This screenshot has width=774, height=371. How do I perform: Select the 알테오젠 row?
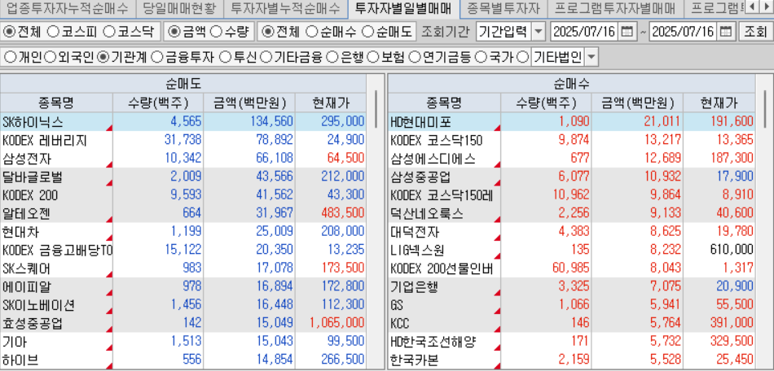tap(183, 214)
